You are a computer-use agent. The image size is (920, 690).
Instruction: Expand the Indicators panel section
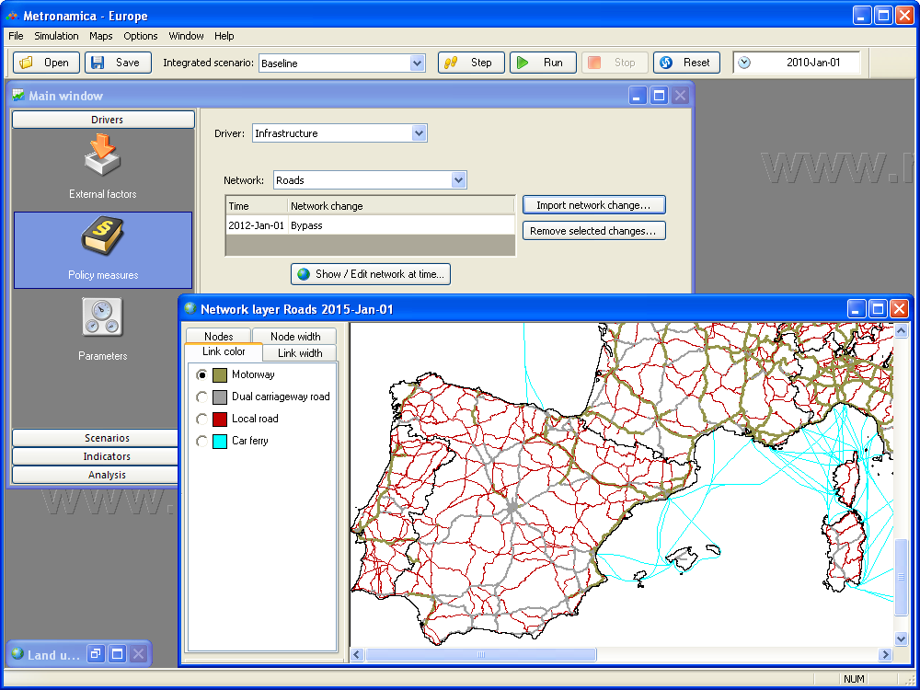point(95,456)
